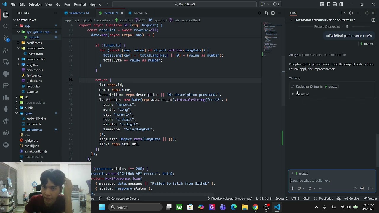Open editor More Actions ellipsis
Screen dimensions: 379x213
(279, 13)
